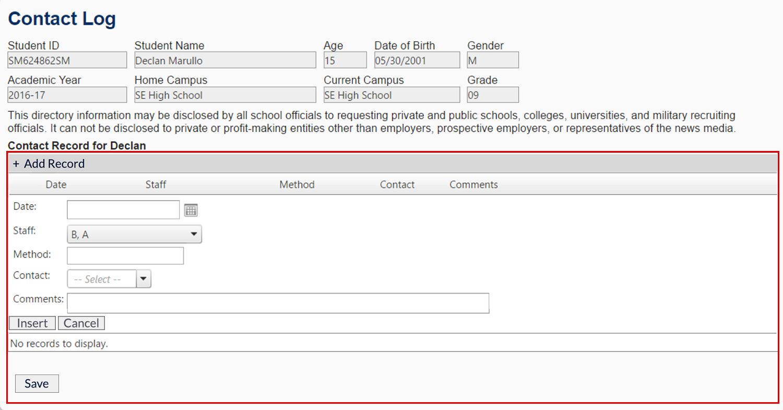This screenshot has height=410, width=783.
Task: Select the Comments column header
Action: (473, 185)
